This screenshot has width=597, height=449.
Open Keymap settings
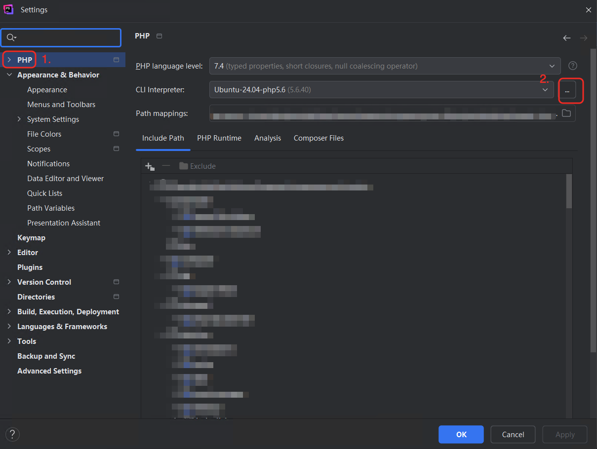coord(31,237)
